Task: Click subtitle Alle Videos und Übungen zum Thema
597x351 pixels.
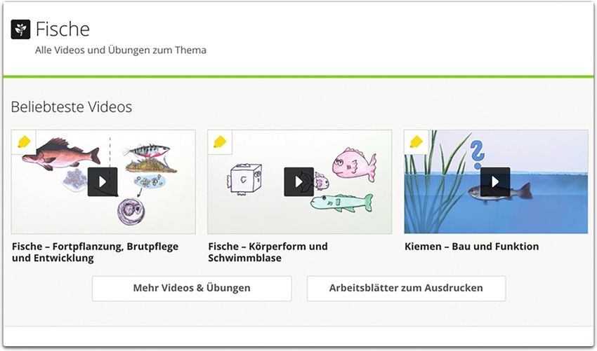Action: pos(121,50)
